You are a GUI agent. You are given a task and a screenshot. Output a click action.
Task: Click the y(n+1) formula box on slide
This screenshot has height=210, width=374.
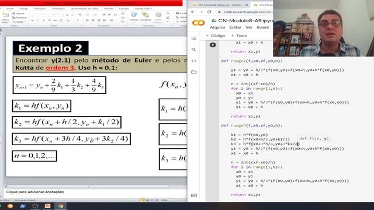pyautogui.click(x=60, y=85)
